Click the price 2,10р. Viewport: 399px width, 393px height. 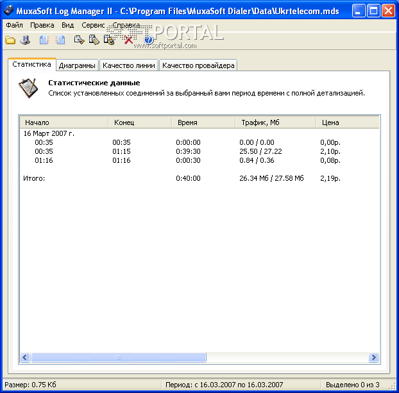click(330, 151)
